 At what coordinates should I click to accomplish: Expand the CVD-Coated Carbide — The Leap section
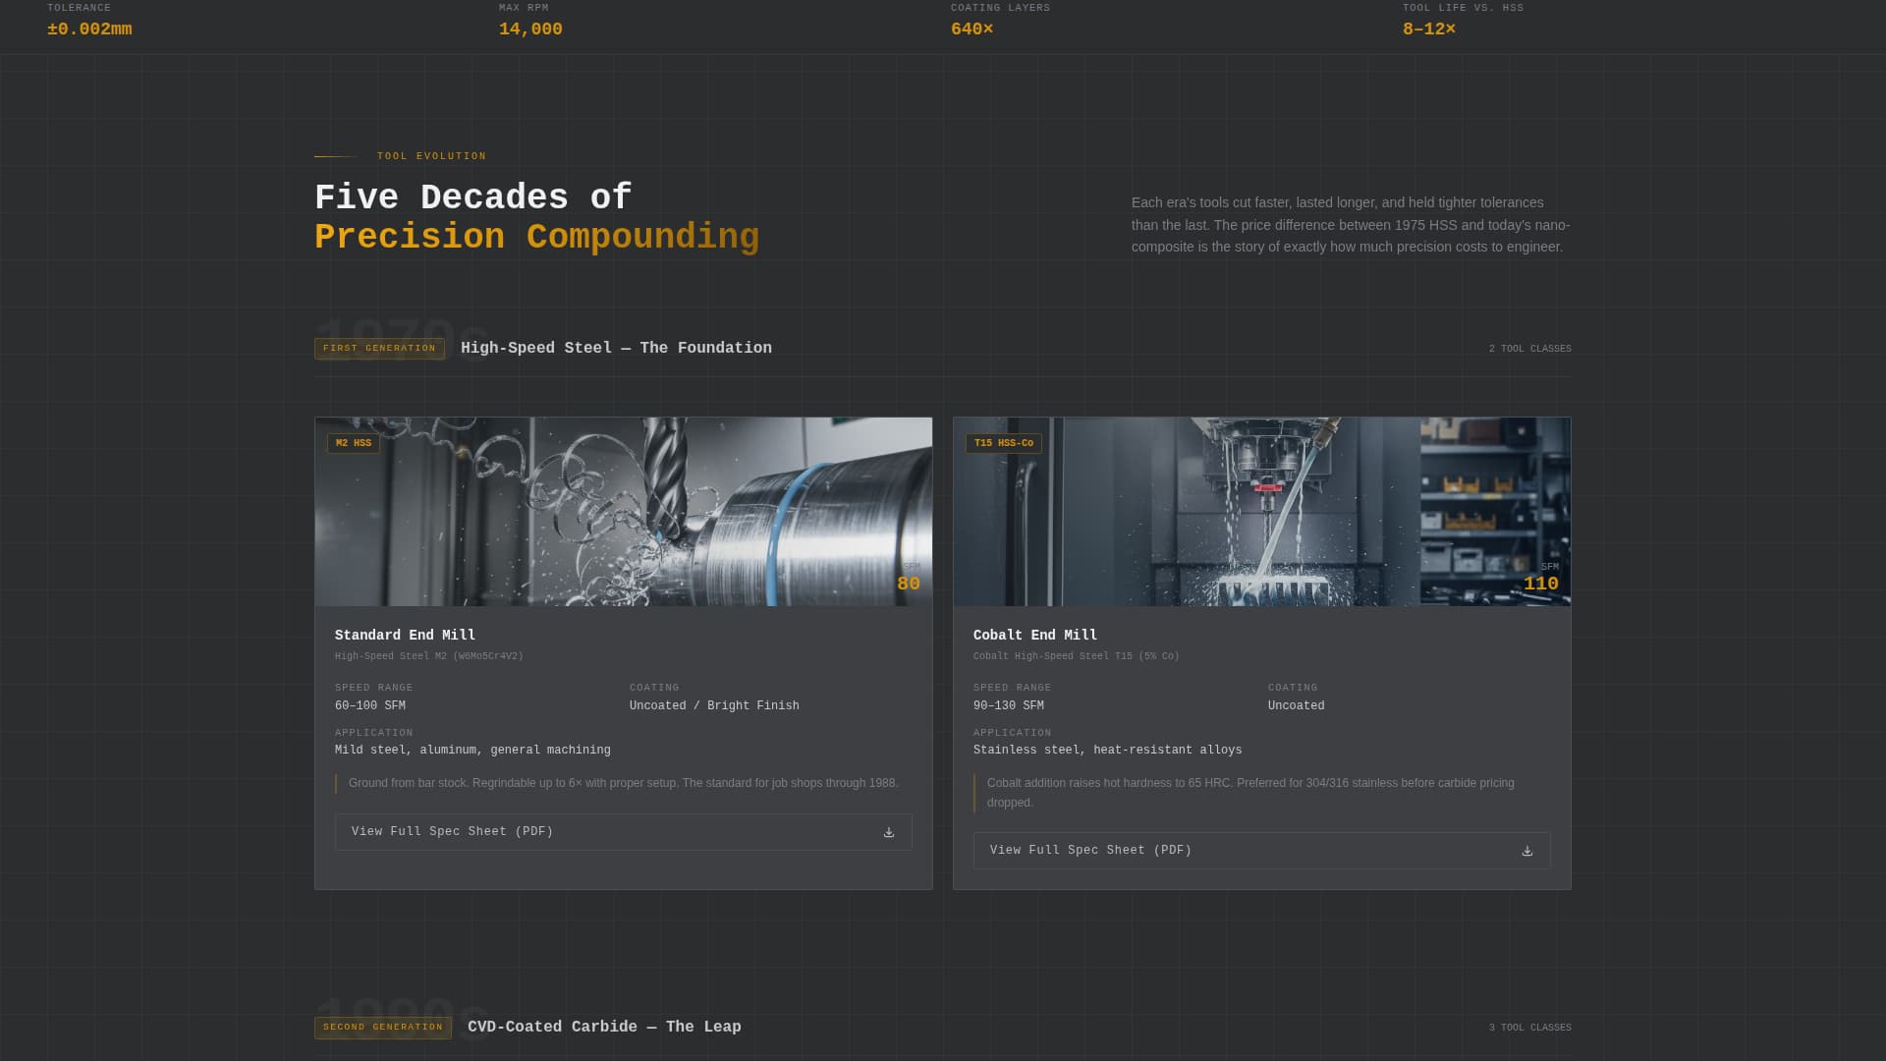[x=604, y=1027]
